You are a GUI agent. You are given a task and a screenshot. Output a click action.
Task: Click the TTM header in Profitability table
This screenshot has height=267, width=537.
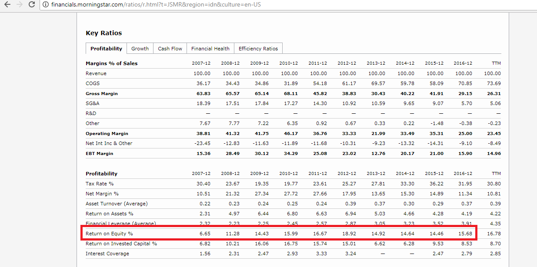pyautogui.click(x=496, y=174)
